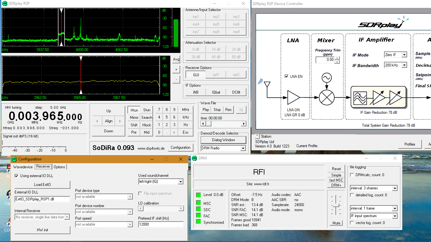Click the right arrow beside Align

pyautogui.click(x=120, y=121)
